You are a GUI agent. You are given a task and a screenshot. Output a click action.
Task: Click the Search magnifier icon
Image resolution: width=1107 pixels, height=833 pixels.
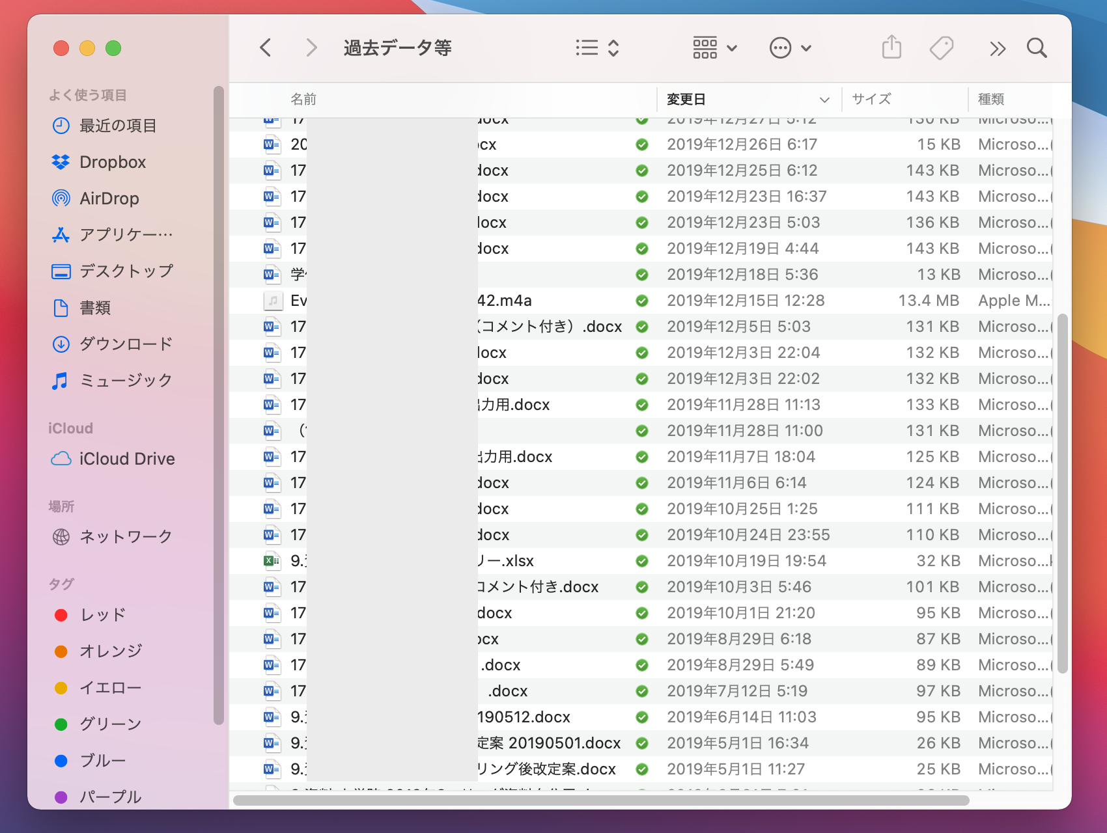pyautogui.click(x=1036, y=48)
